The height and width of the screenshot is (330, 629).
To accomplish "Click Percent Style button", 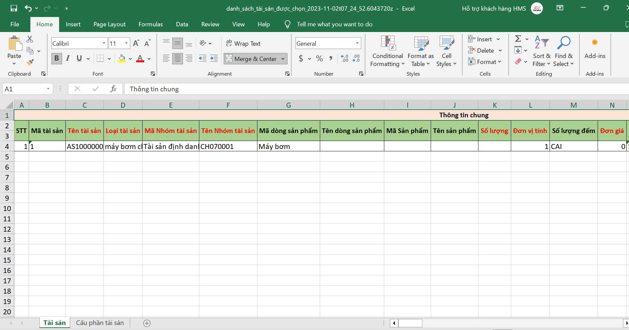I will (x=319, y=59).
